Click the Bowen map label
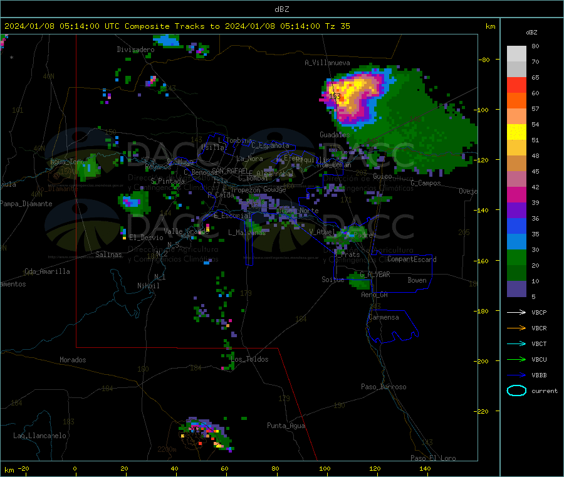The image size is (564, 477). pyautogui.click(x=417, y=280)
